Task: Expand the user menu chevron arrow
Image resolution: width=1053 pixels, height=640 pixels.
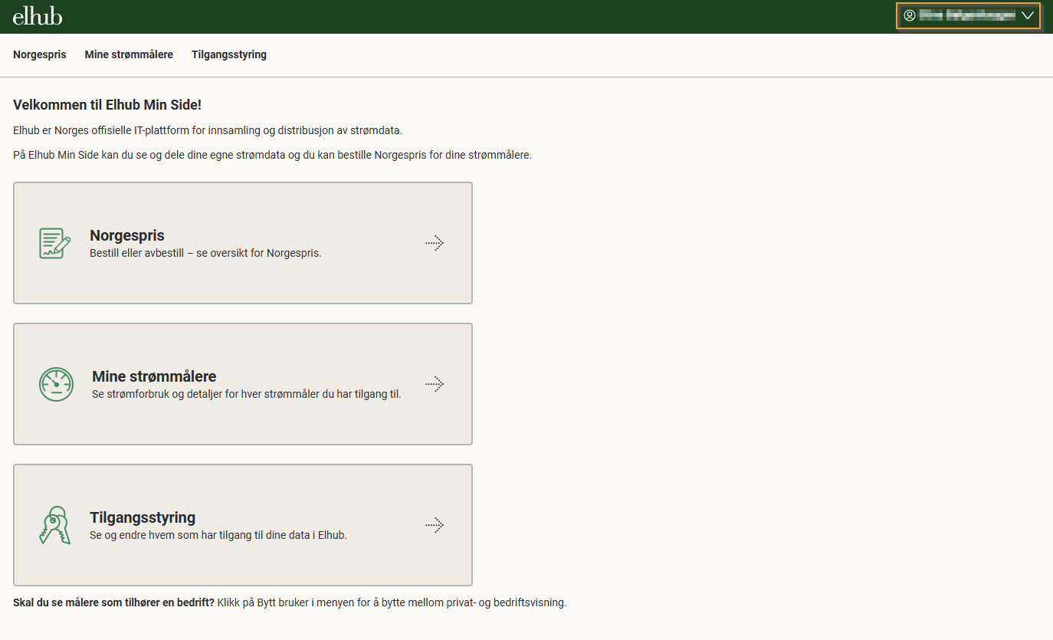Action: [x=1028, y=15]
